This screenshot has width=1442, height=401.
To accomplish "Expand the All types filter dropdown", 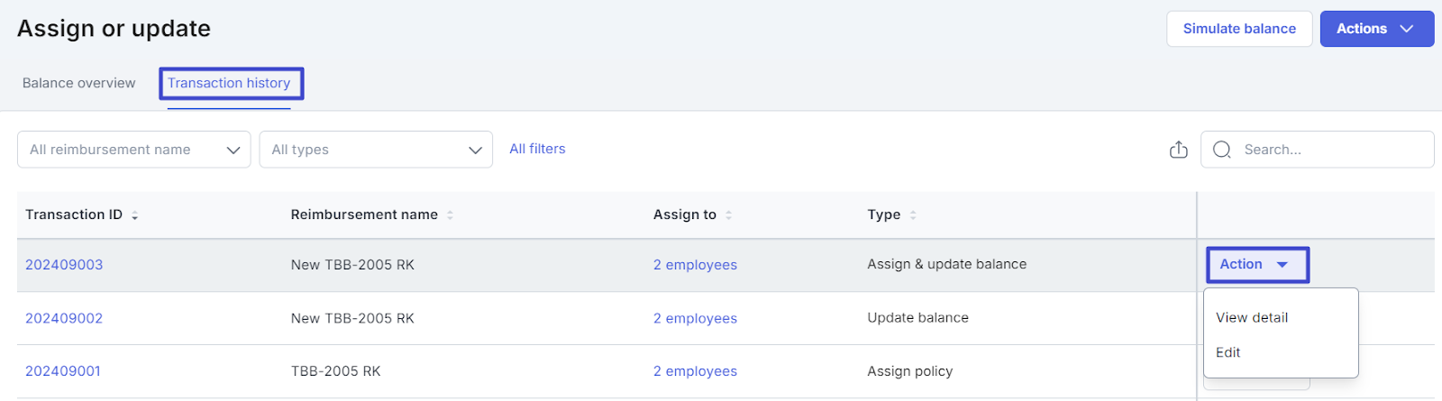I will point(375,150).
